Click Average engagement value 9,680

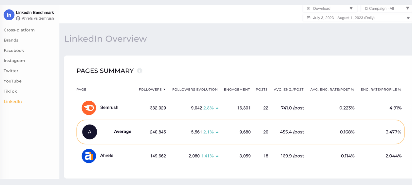click(245, 132)
